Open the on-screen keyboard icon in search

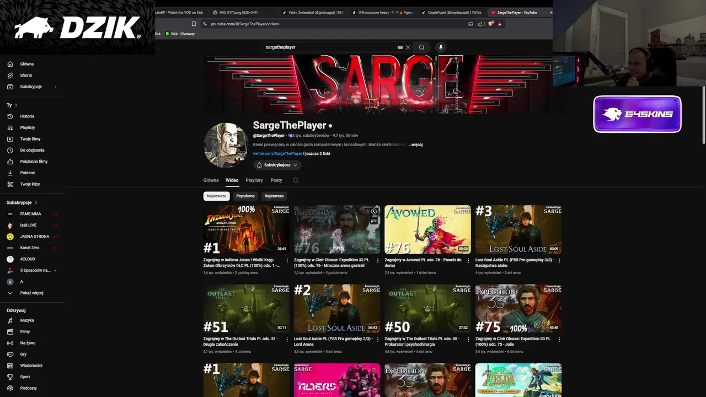(x=400, y=47)
